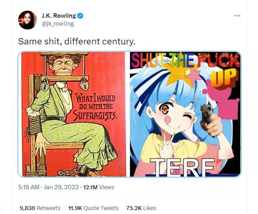Open the J.K. Rowling profile avatar

pyautogui.click(x=28, y=20)
